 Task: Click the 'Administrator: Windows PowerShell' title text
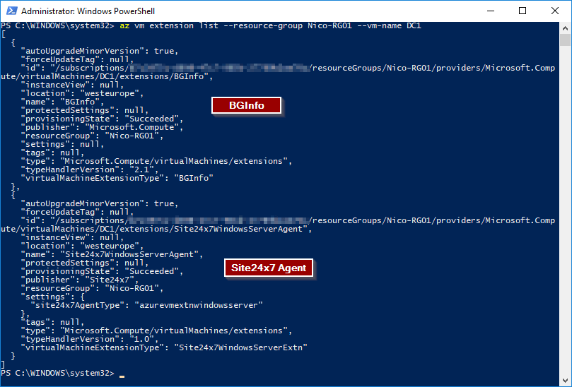point(88,11)
